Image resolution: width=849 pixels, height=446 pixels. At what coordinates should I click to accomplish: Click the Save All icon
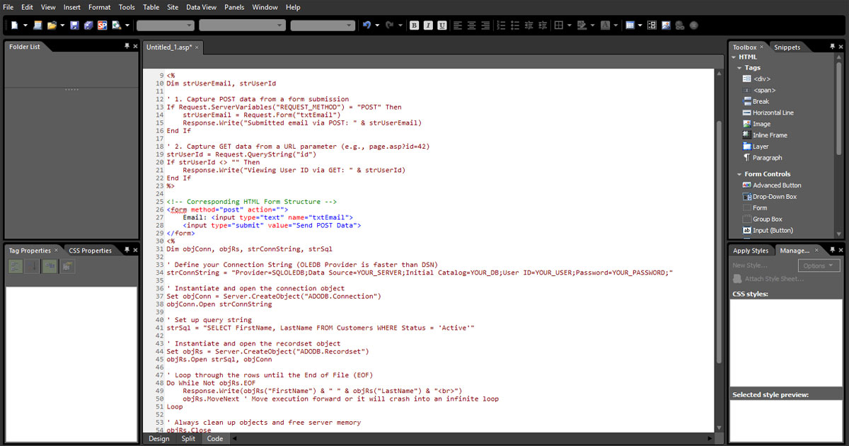(x=88, y=25)
